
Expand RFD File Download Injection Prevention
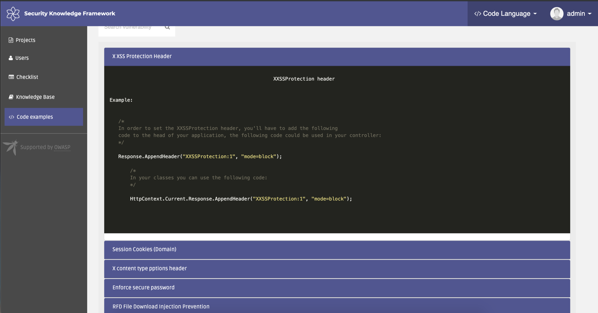pyautogui.click(x=161, y=307)
